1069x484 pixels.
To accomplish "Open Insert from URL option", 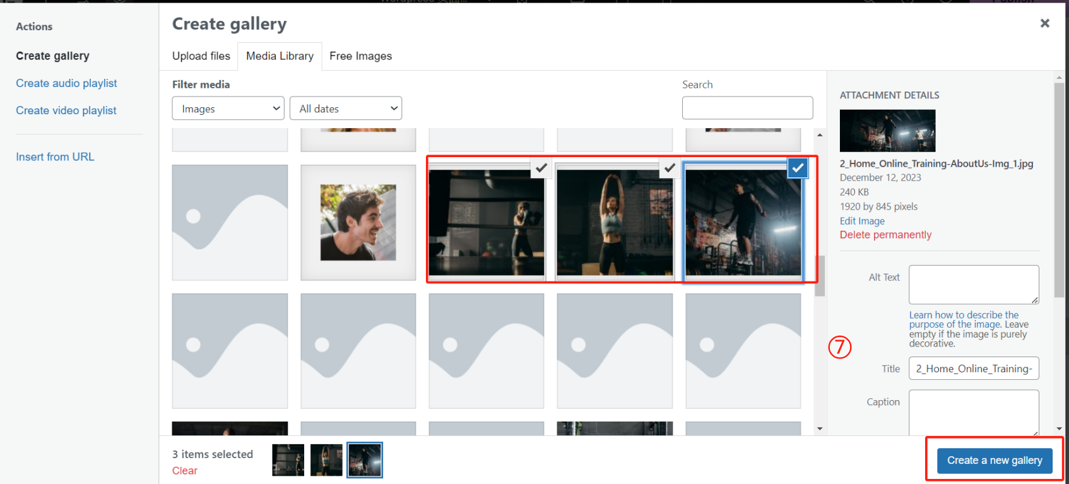I will (x=55, y=156).
